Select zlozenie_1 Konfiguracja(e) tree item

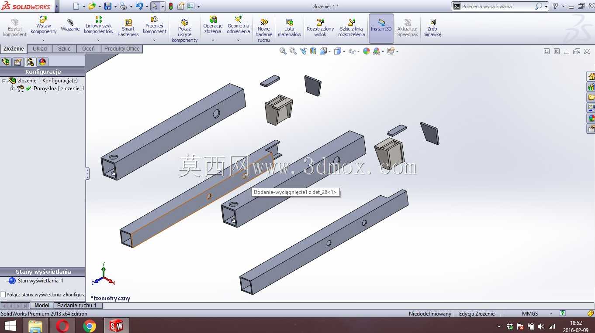(44, 81)
